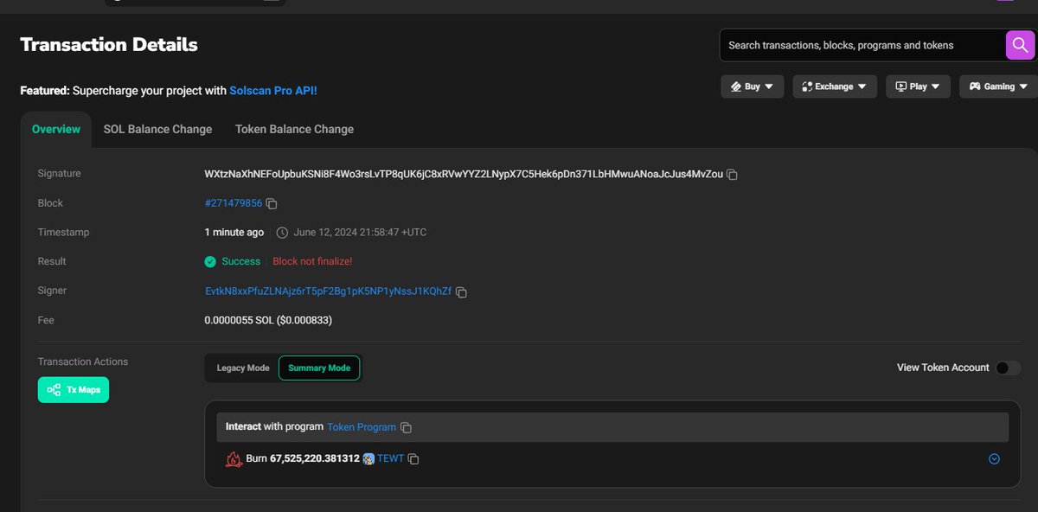Screen dimensions: 1038x512
Task: Click the 'Block not finalize!' warning text
Action: [x=312, y=261]
